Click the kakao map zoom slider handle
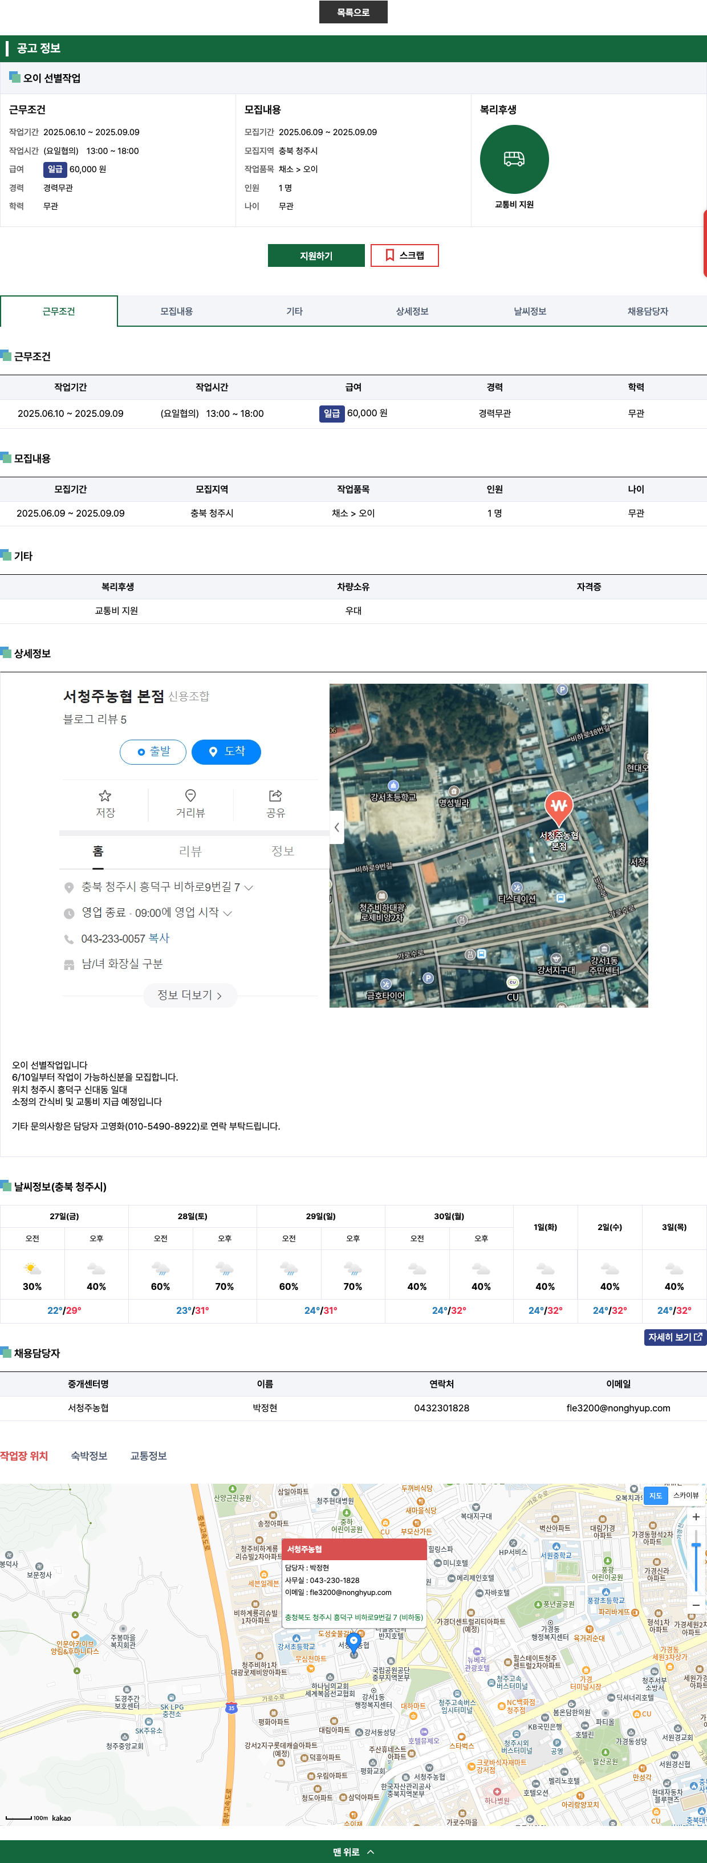 [696, 1547]
